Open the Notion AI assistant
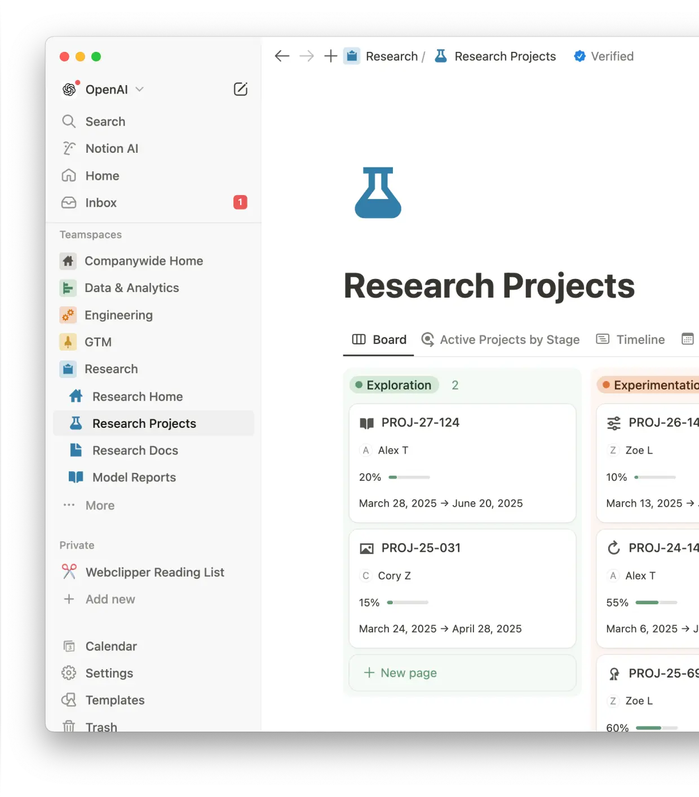Image resolution: width=699 pixels, height=797 pixels. (x=111, y=148)
